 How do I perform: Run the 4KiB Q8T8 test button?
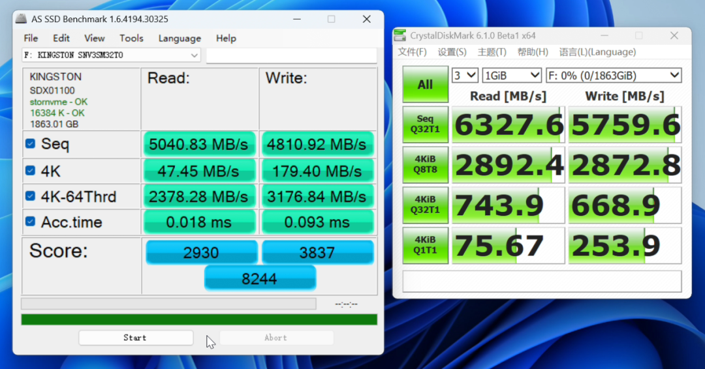(426, 165)
